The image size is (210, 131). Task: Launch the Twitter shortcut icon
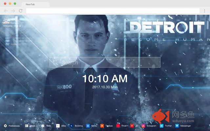click(161, 126)
